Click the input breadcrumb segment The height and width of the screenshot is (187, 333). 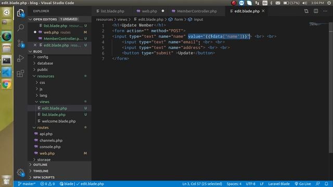196,20
